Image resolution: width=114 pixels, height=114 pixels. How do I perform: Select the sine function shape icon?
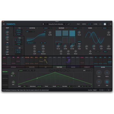click(x=54, y=70)
